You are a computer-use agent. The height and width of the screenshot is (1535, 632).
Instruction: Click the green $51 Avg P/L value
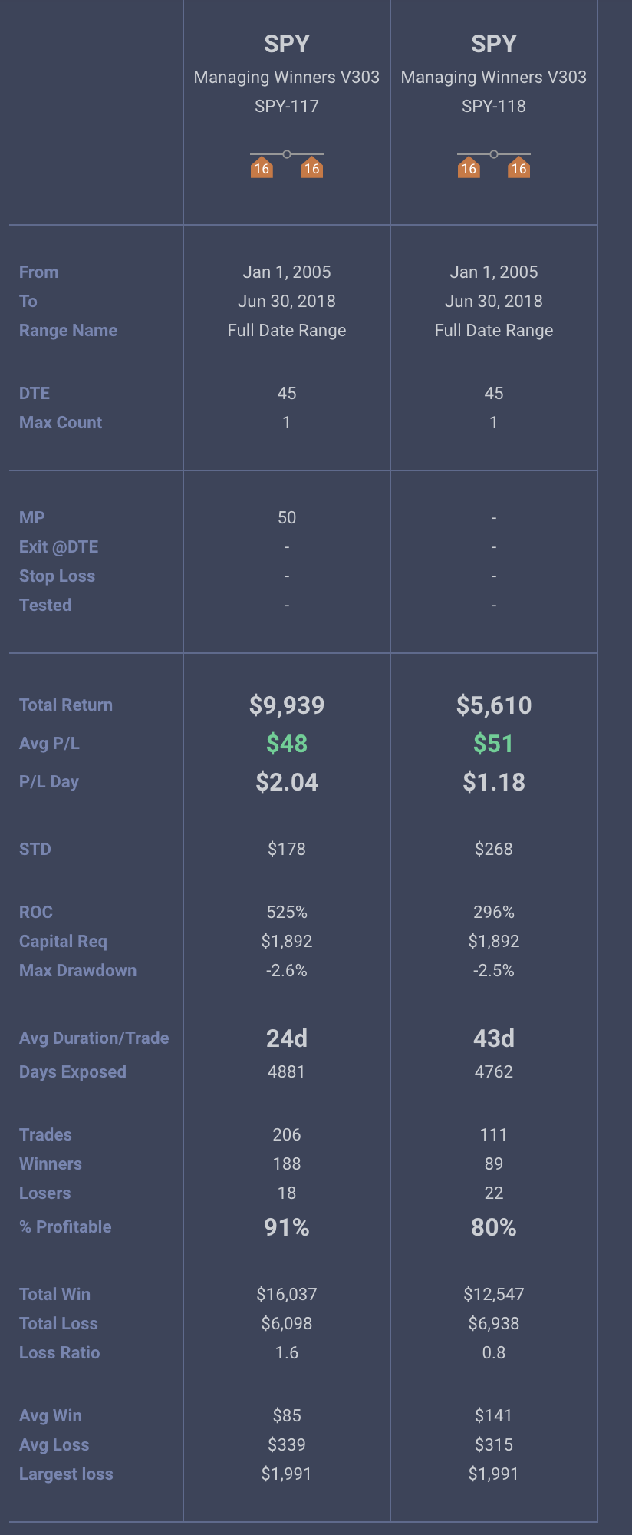point(494,744)
